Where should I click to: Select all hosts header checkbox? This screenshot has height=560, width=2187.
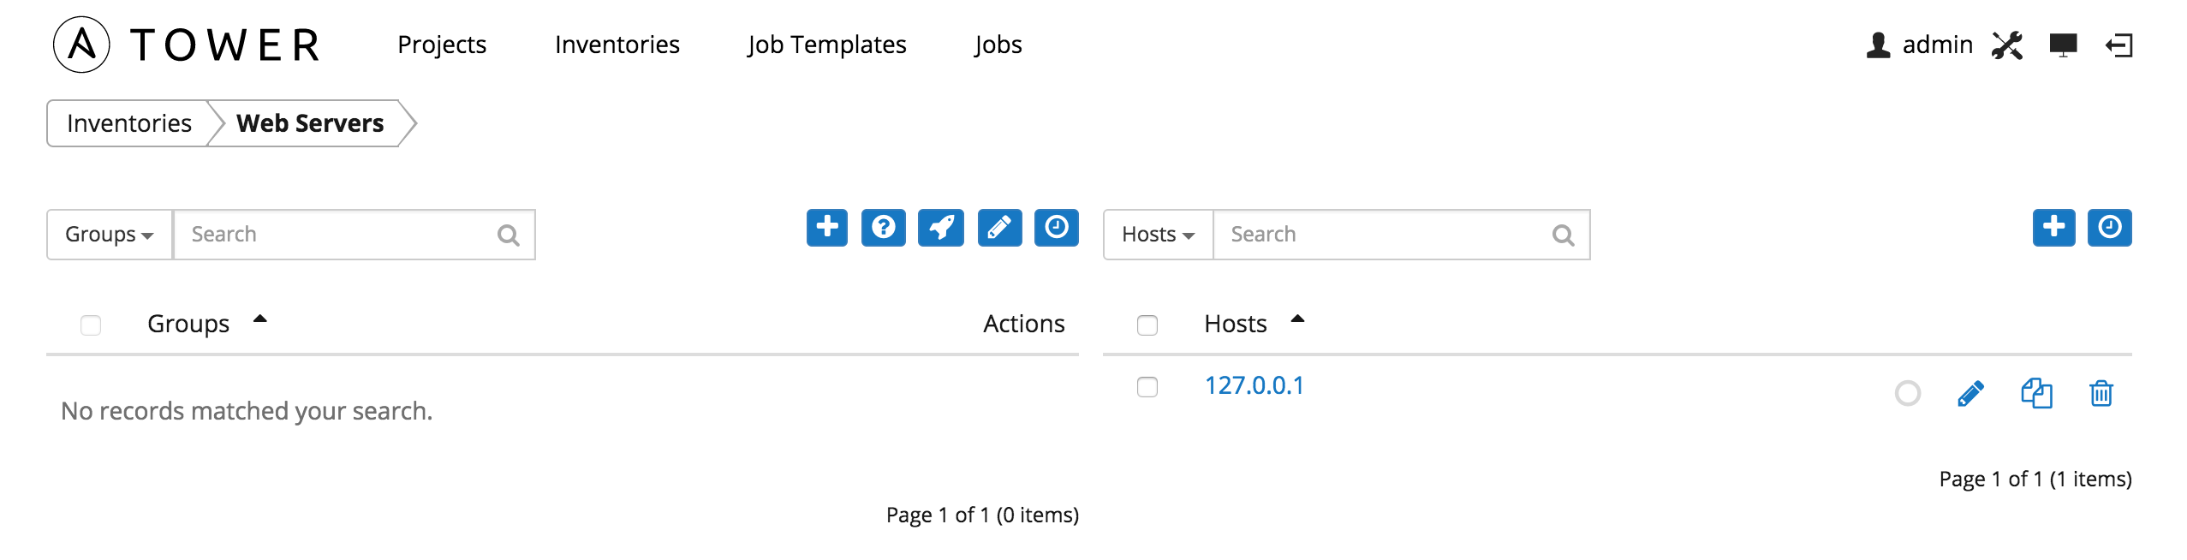[x=1147, y=325]
